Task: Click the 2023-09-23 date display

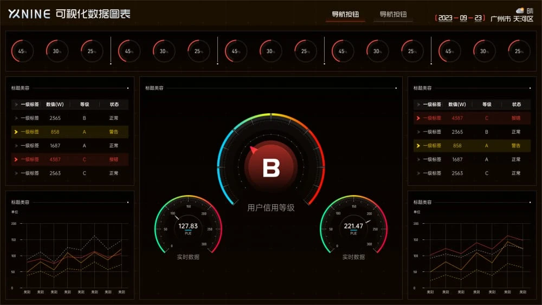Action: [x=460, y=17]
